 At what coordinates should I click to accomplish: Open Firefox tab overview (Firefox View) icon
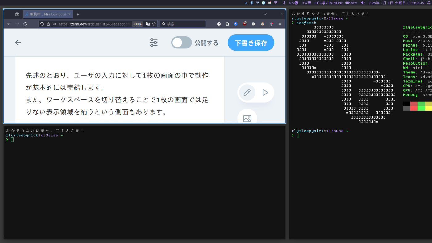pos(17,14)
